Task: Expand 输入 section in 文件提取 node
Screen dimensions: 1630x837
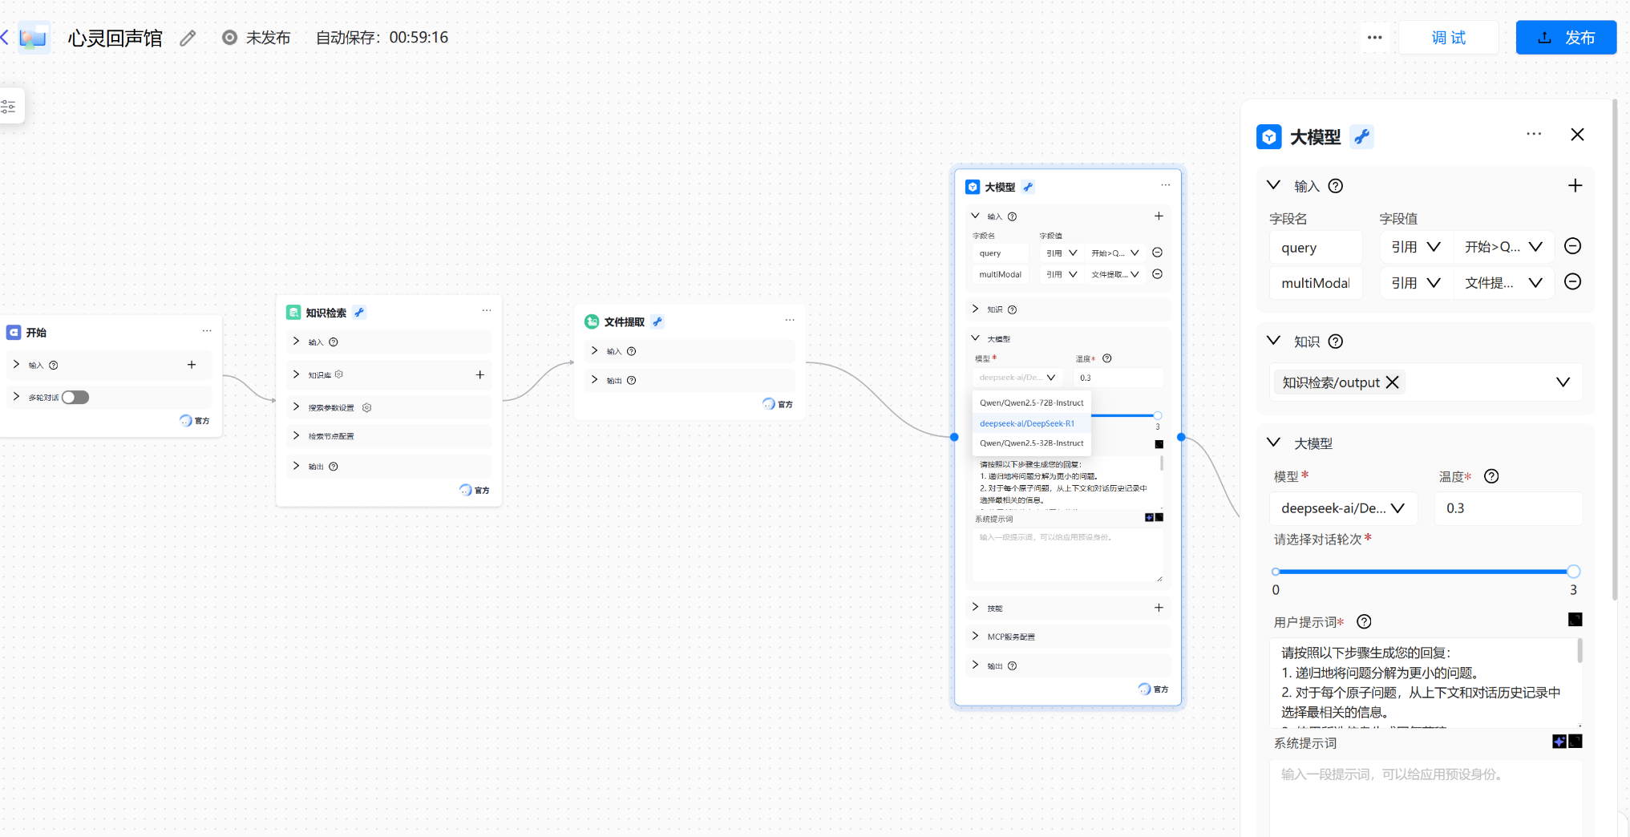Action: pos(595,351)
